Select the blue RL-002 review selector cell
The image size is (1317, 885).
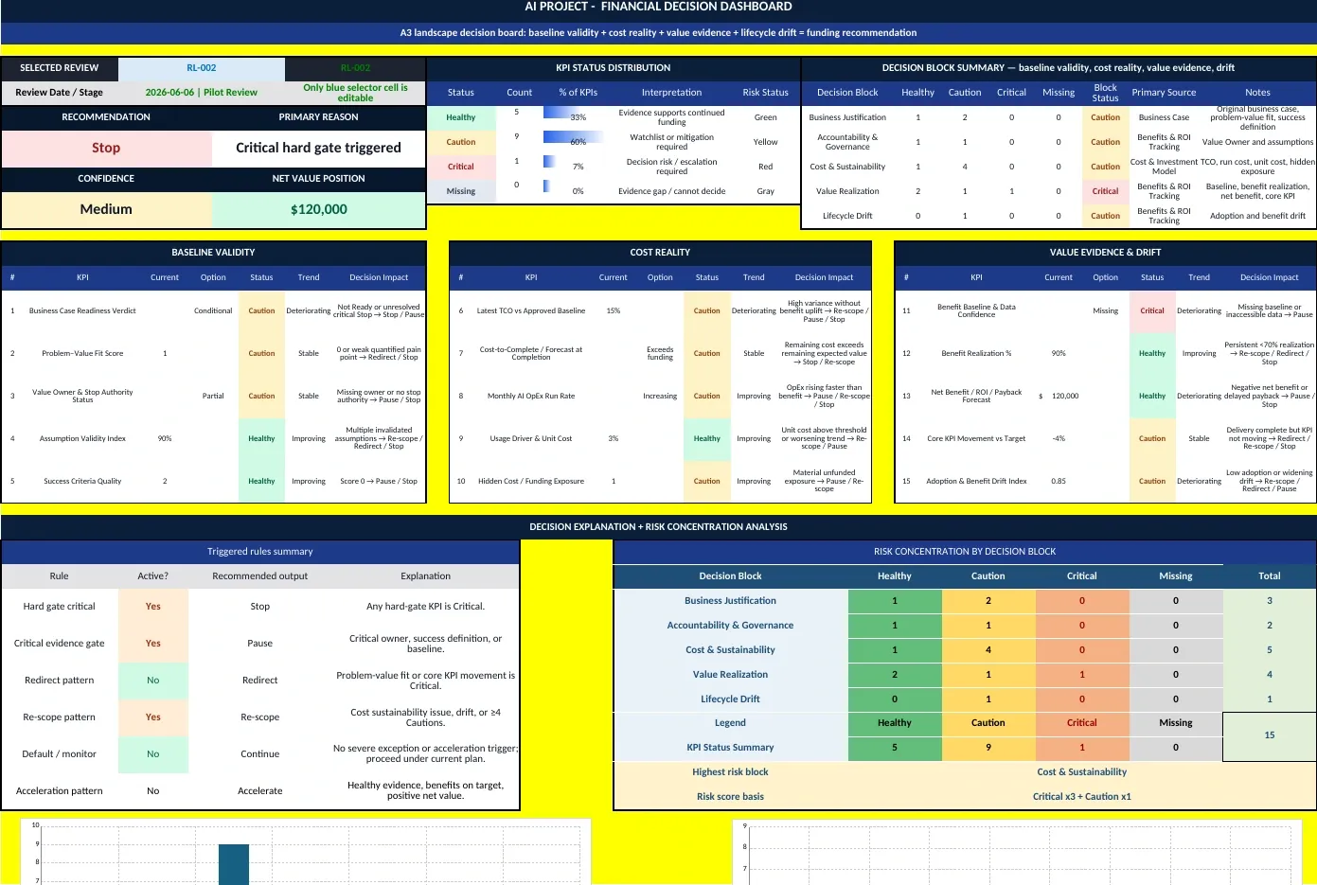(201, 68)
